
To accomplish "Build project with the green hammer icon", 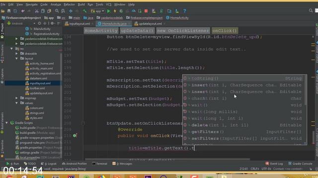I will coord(84,11).
